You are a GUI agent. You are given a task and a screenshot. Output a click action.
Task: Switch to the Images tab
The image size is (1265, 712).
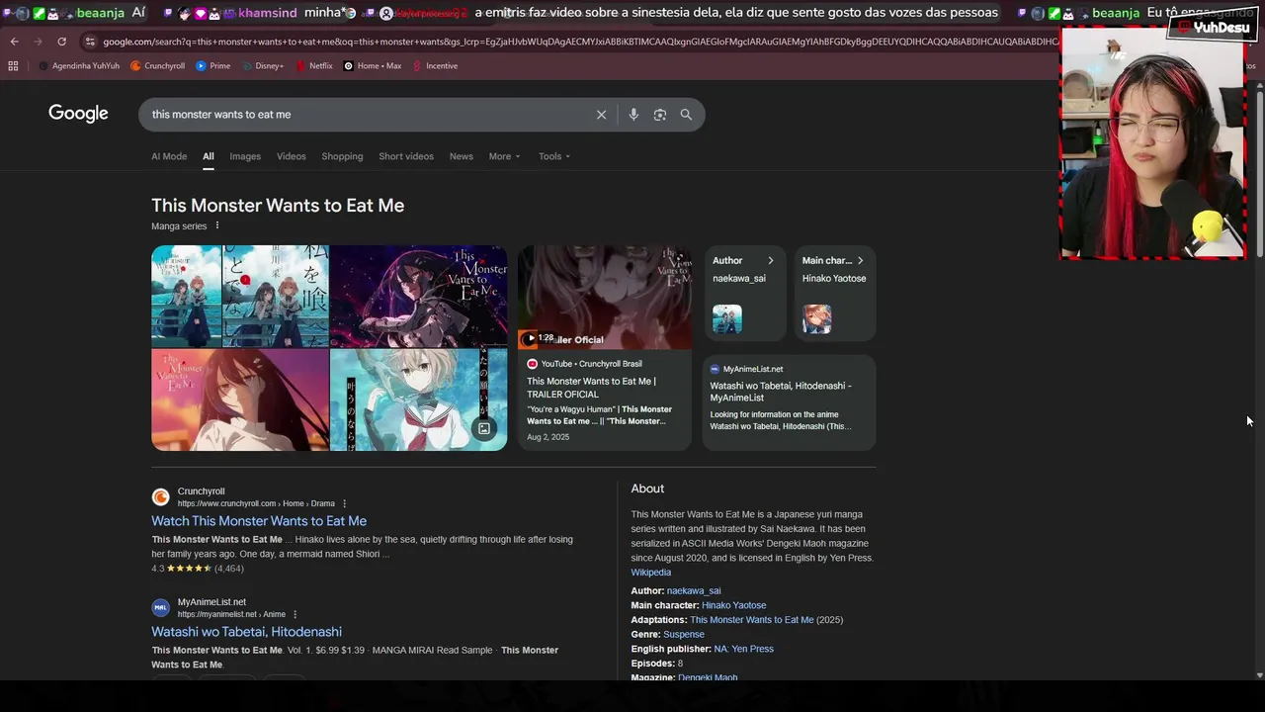click(x=245, y=156)
